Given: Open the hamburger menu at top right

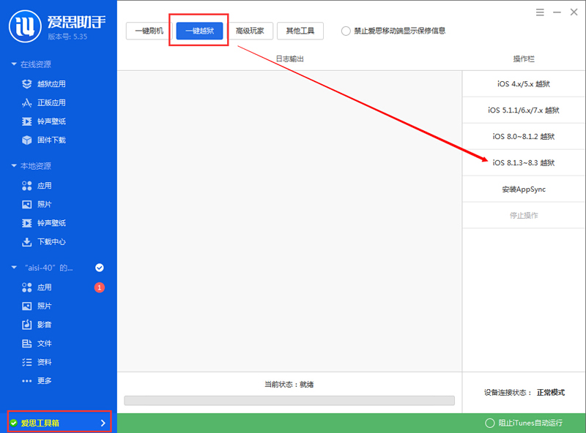Looking at the screenshot, I should point(540,12).
